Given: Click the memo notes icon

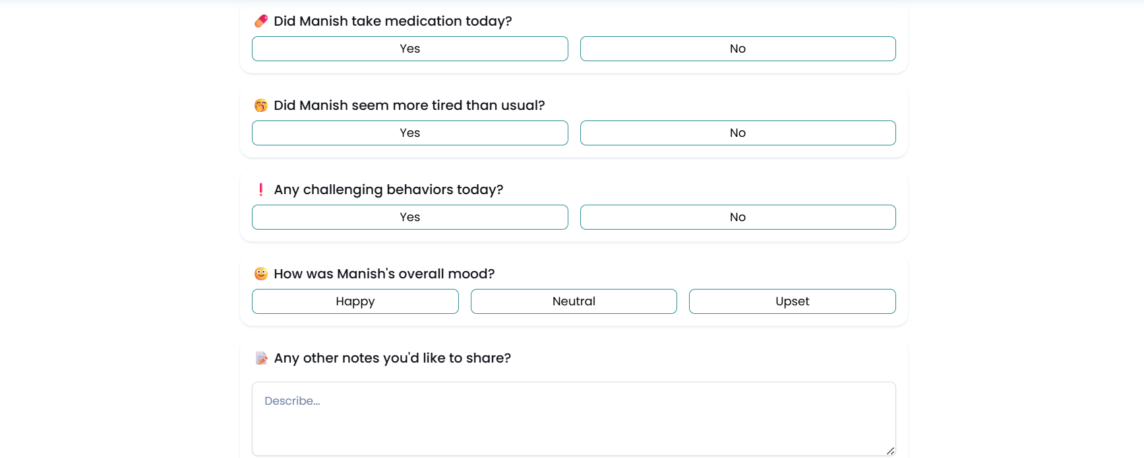Looking at the screenshot, I should tap(261, 358).
